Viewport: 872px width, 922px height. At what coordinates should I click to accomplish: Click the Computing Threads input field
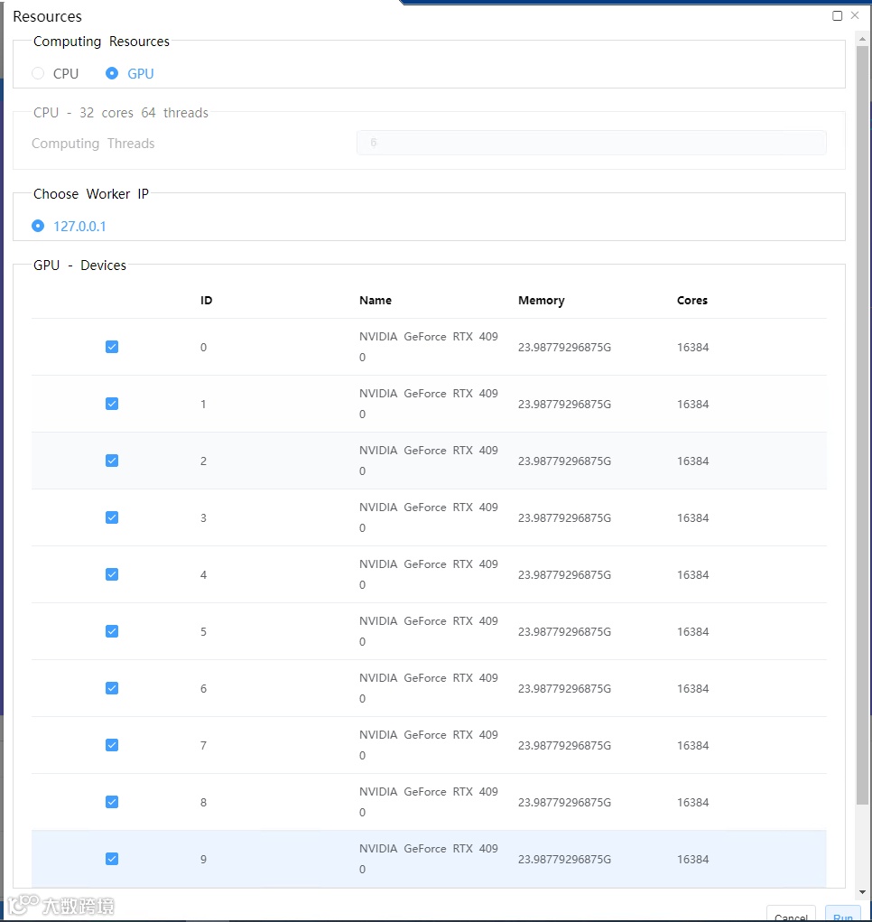click(x=591, y=143)
